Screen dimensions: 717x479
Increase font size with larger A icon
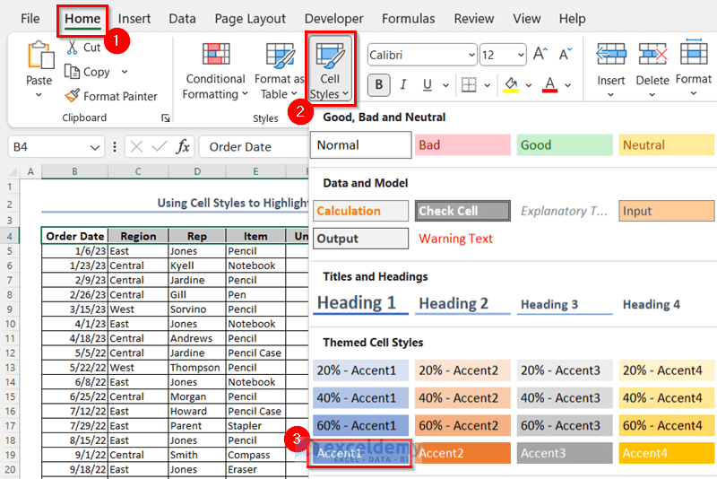540,54
